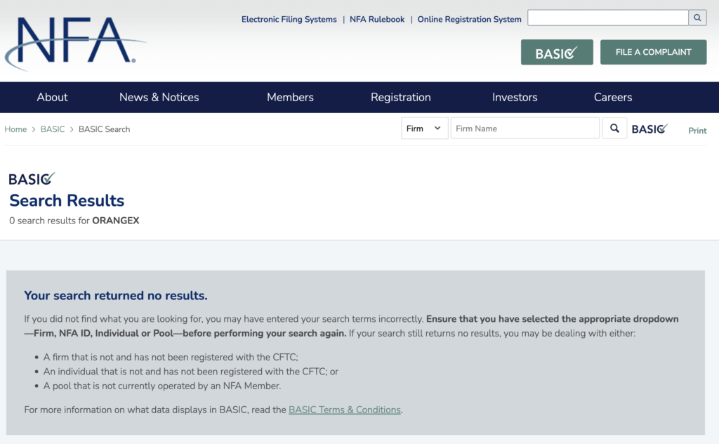This screenshot has height=444, width=719.
Task: Open the BASIC Terms & Conditions link
Action: (344, 410)
